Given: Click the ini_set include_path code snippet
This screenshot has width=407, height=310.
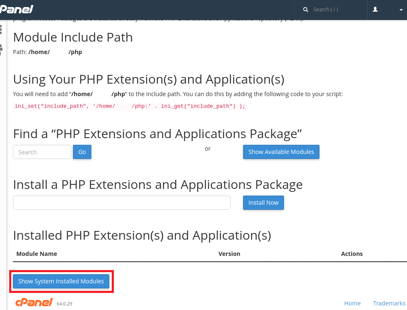Looking at the screenshot, I should (x=130, y=106).
